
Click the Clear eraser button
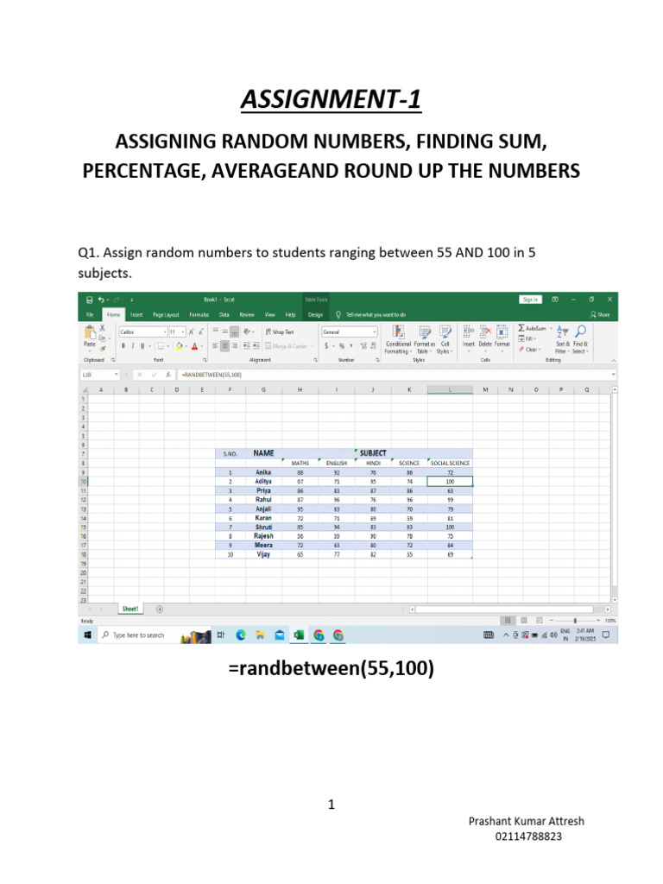(x=529, y=350)
